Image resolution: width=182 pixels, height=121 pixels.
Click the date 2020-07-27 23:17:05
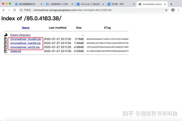tap(57, 47)
